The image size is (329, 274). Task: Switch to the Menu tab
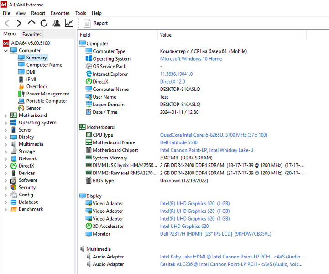[x=10, y=34]
